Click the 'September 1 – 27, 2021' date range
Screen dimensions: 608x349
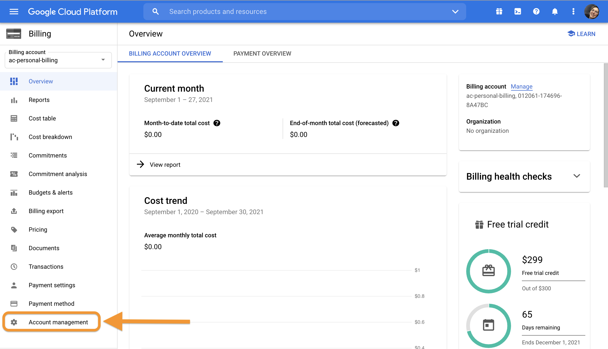pyautogui.click(x=178, y=100)
